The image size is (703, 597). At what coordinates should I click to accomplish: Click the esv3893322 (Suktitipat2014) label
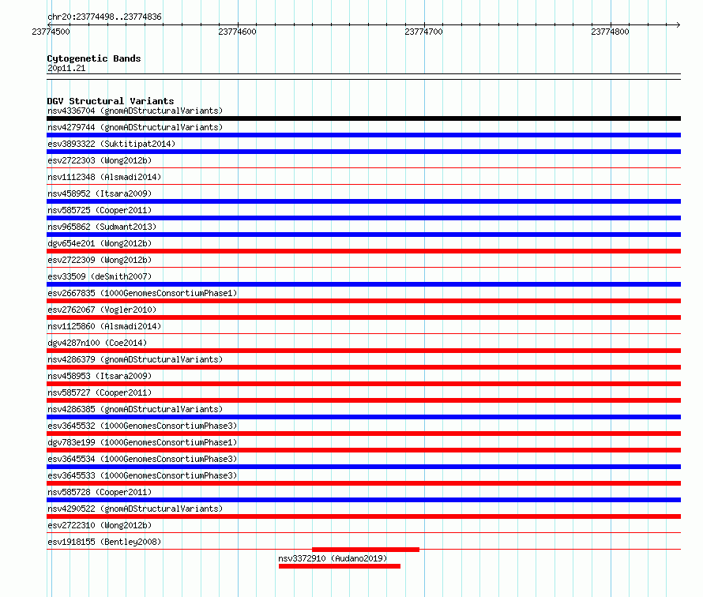click(111, 144)
